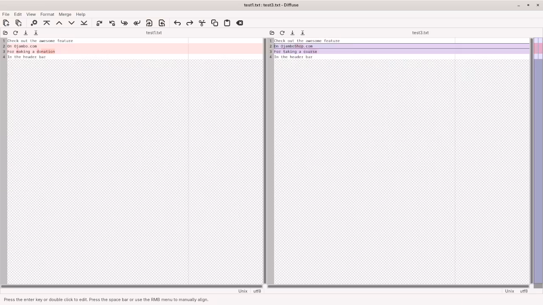Open the File menu
543x305 pixels.
6,14
